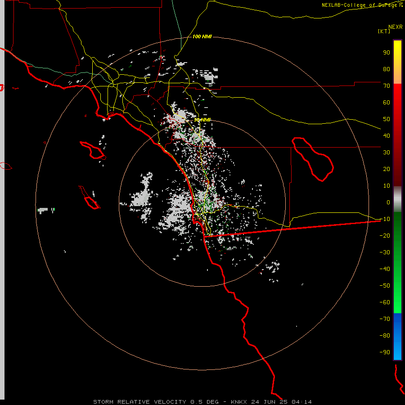Click the 50 value on velocity scale

(387, 119)
